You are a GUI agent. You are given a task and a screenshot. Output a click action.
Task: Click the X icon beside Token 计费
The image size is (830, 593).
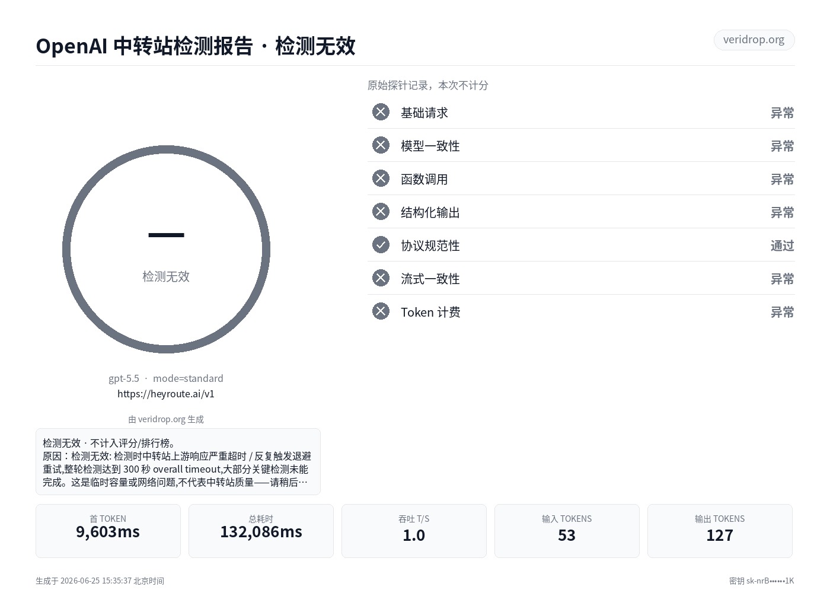tap(381, 311)
